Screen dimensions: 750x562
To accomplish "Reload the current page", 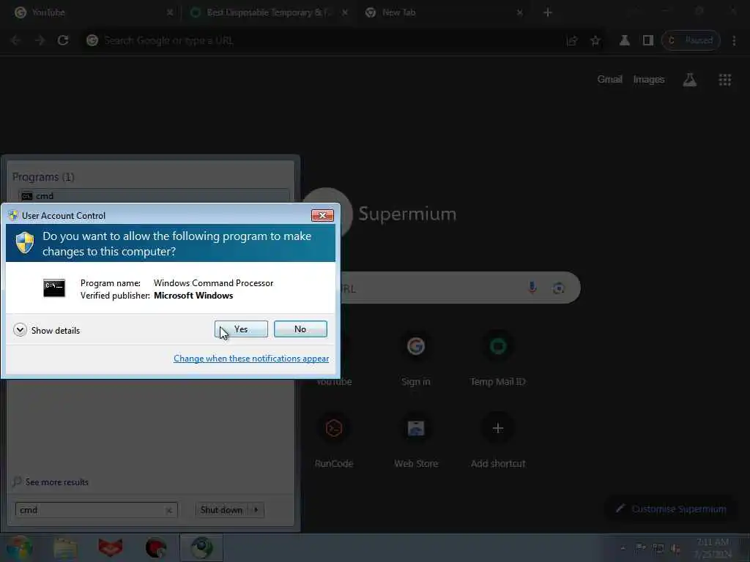I will tap(63, 41).
